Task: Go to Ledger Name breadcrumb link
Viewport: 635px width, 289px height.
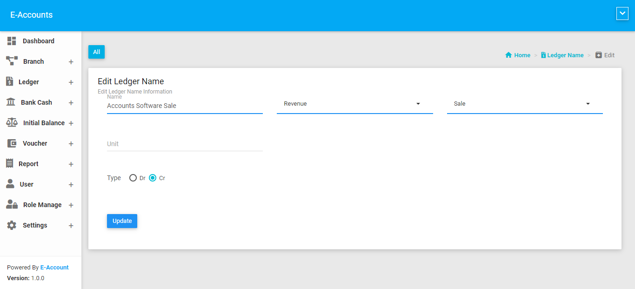Action: click(565, 55)
